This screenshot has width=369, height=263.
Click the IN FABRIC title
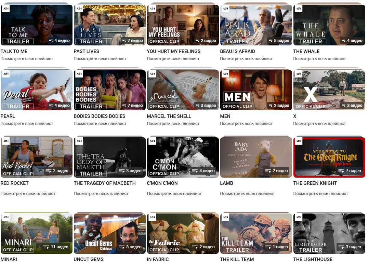click(158, 259)
